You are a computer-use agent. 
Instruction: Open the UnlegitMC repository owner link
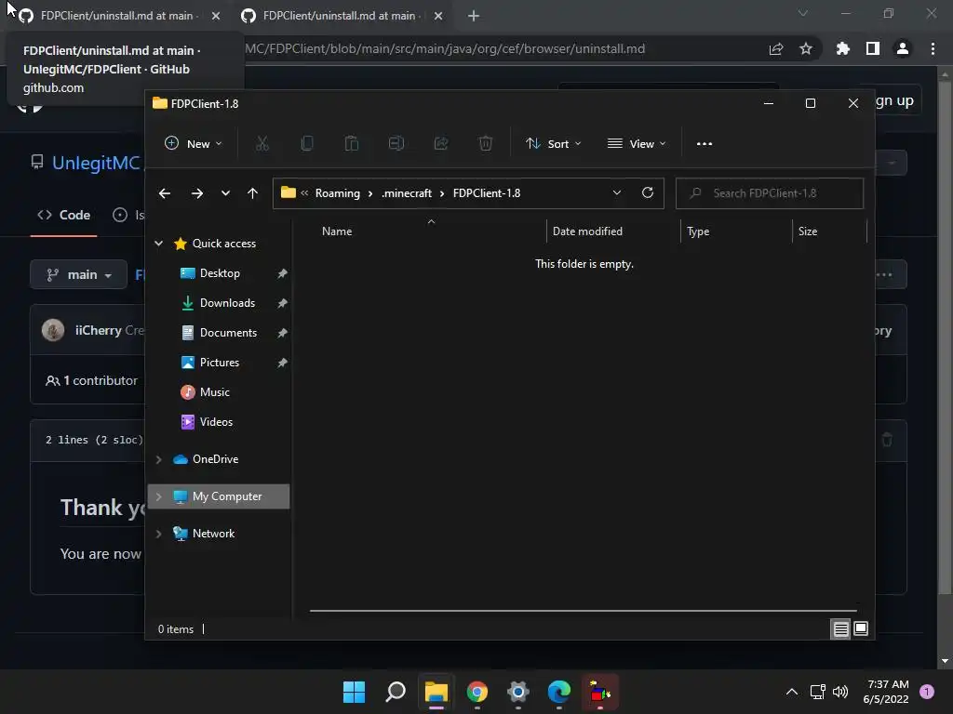pos(96,163)
